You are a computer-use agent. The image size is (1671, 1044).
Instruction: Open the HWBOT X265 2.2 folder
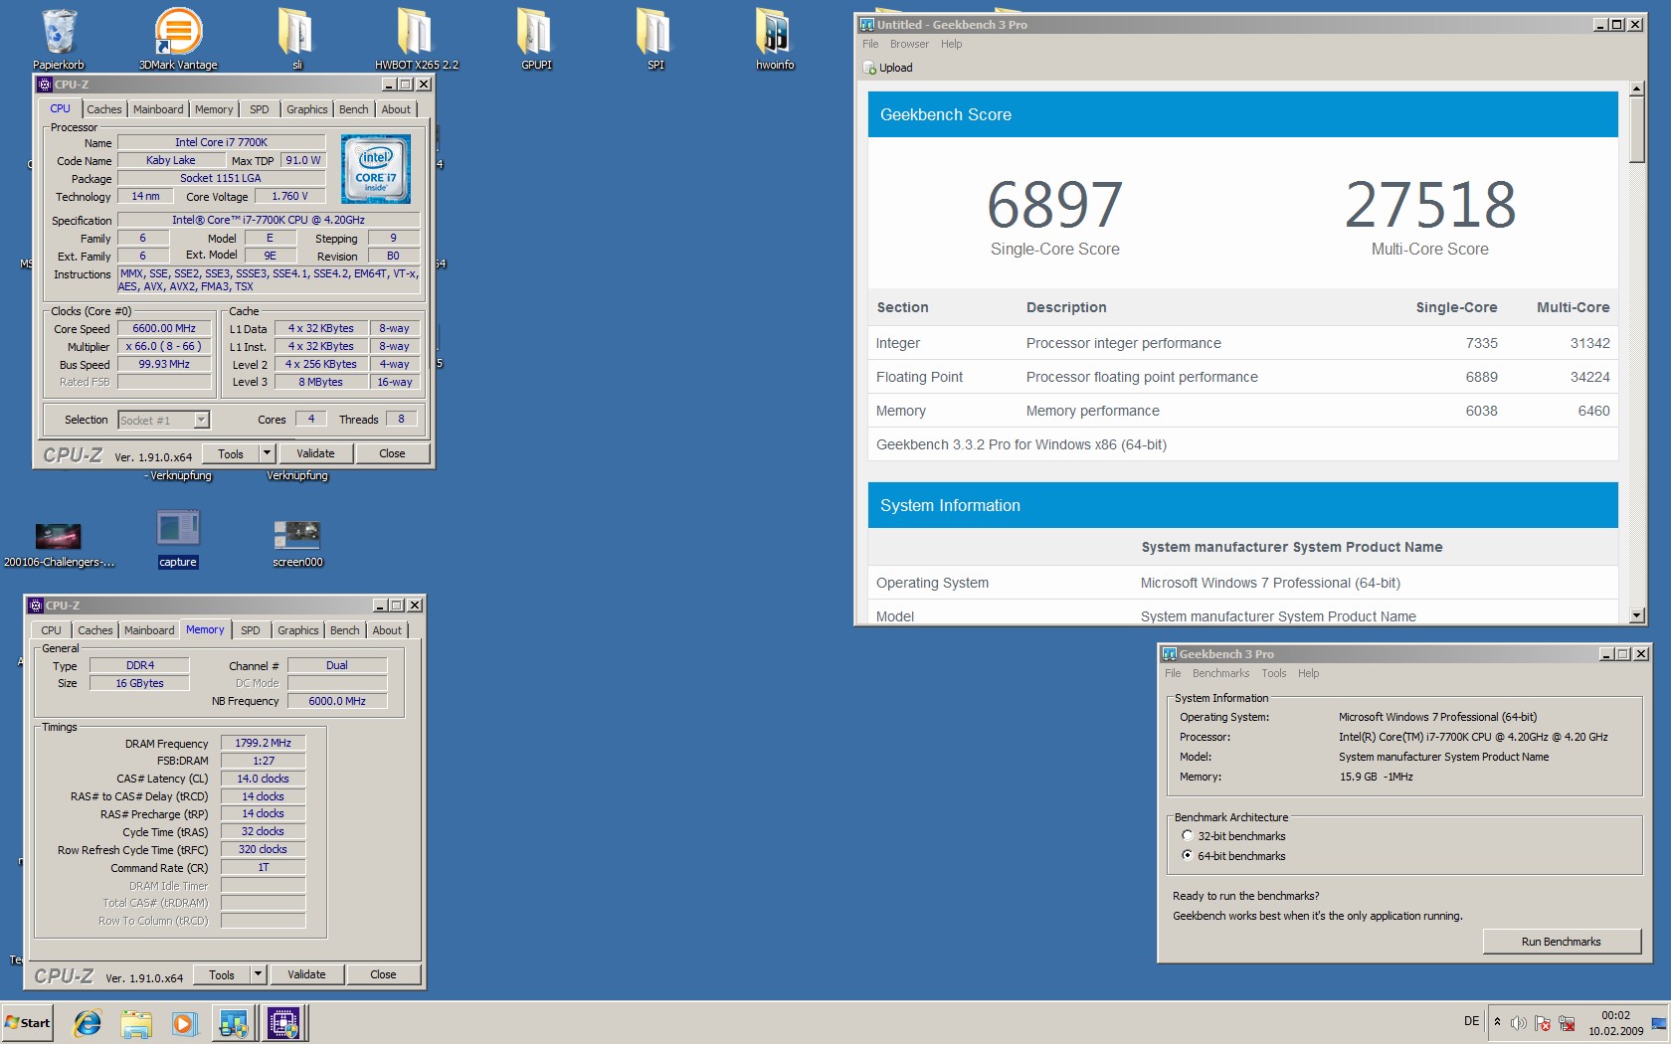(416, 40)
